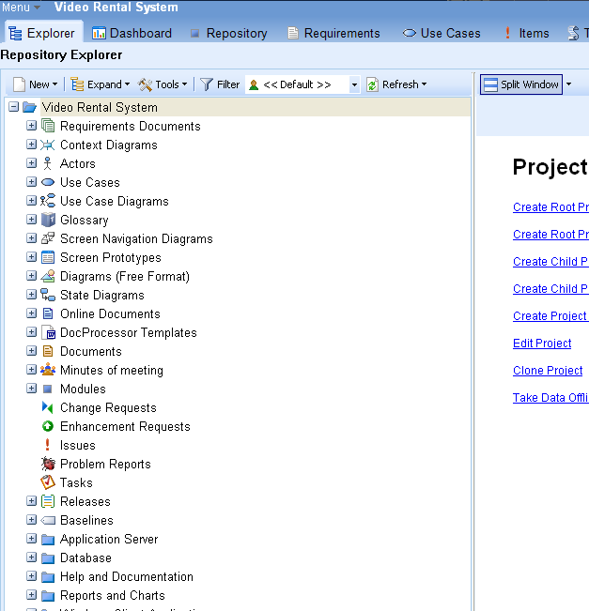Click the Problem Reports bug icon
This screenshot has width=589, height=611.
point(48,464)
